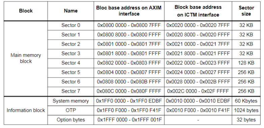Screen dimensions: 264x128
Task: Click the Name column header
Action: pyautogui.click(x=71, y=11)
